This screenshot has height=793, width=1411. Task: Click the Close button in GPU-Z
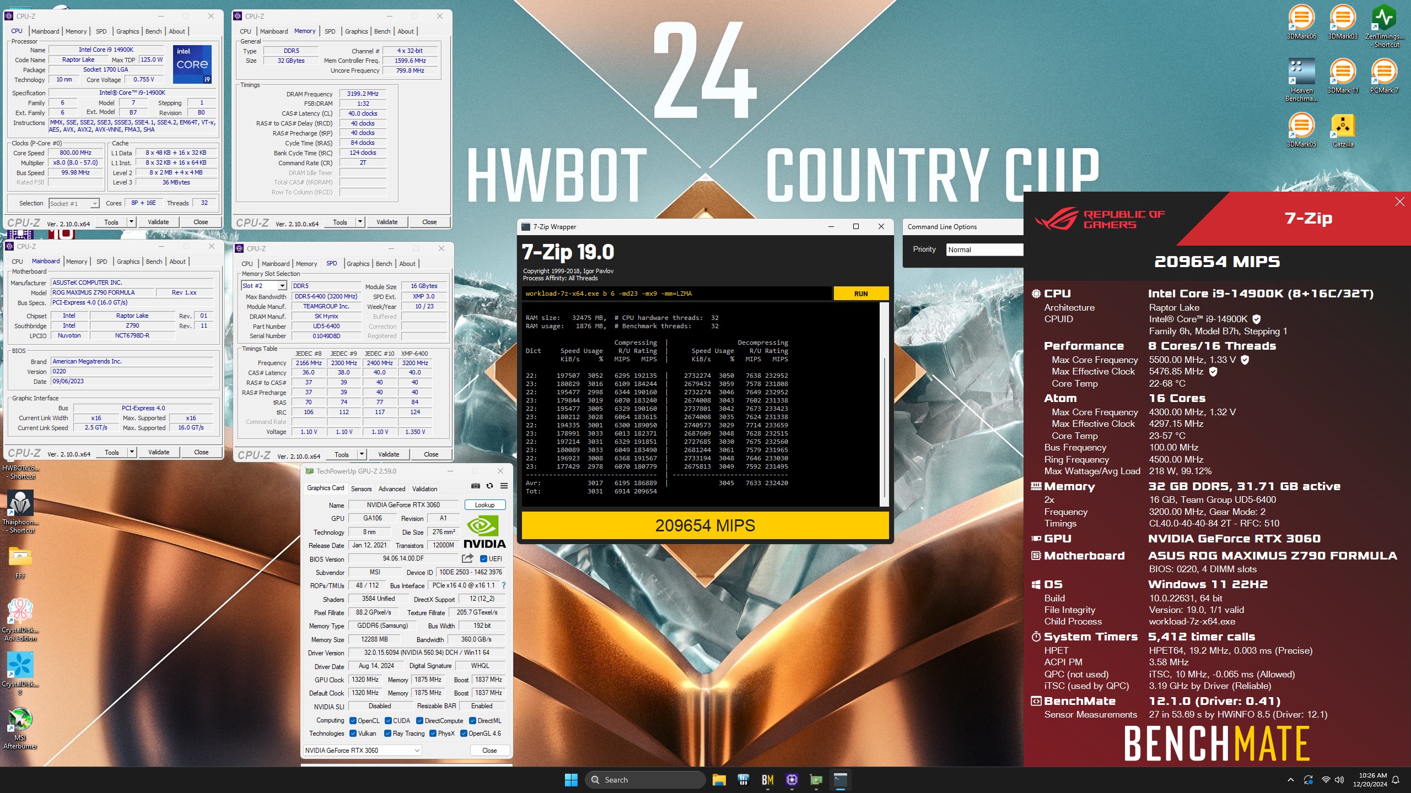coord(489,750)
